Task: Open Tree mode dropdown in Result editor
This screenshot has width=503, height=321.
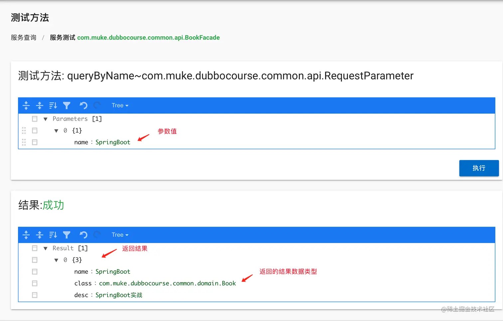Action: [x=120, y=235]
